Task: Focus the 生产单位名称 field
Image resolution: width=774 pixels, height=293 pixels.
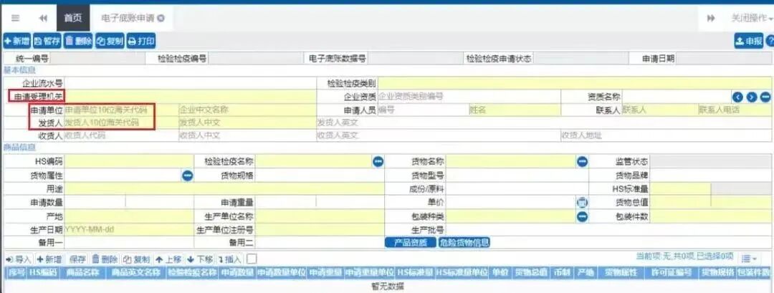Action: (x=320, y=216)
